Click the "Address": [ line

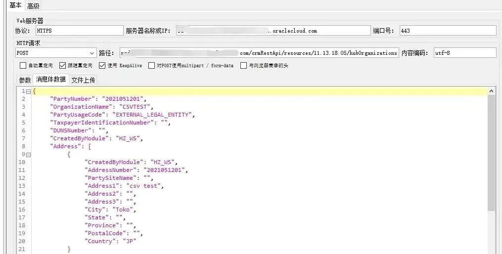(70, 146)
